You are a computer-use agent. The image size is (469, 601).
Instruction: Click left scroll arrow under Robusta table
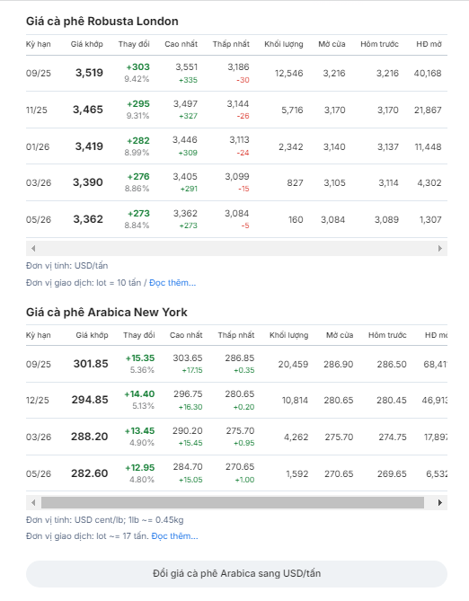(x=33, y=248)
